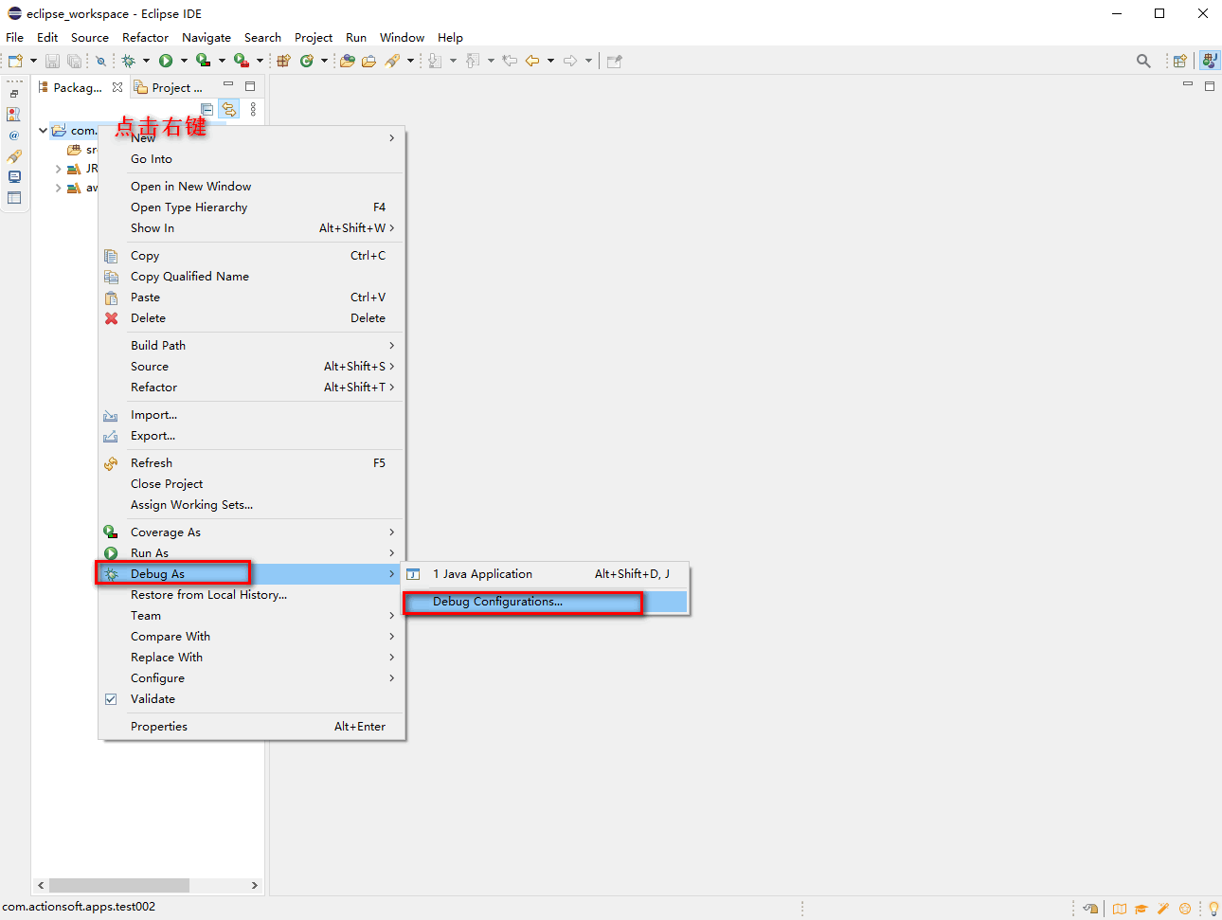Choose 1 Java Application submenu entry
The height and width of the screenshot is (920, 1222).
coord(482,574)
